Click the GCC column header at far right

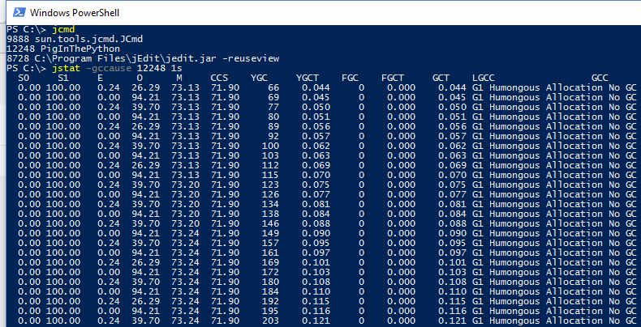(600, 78)
